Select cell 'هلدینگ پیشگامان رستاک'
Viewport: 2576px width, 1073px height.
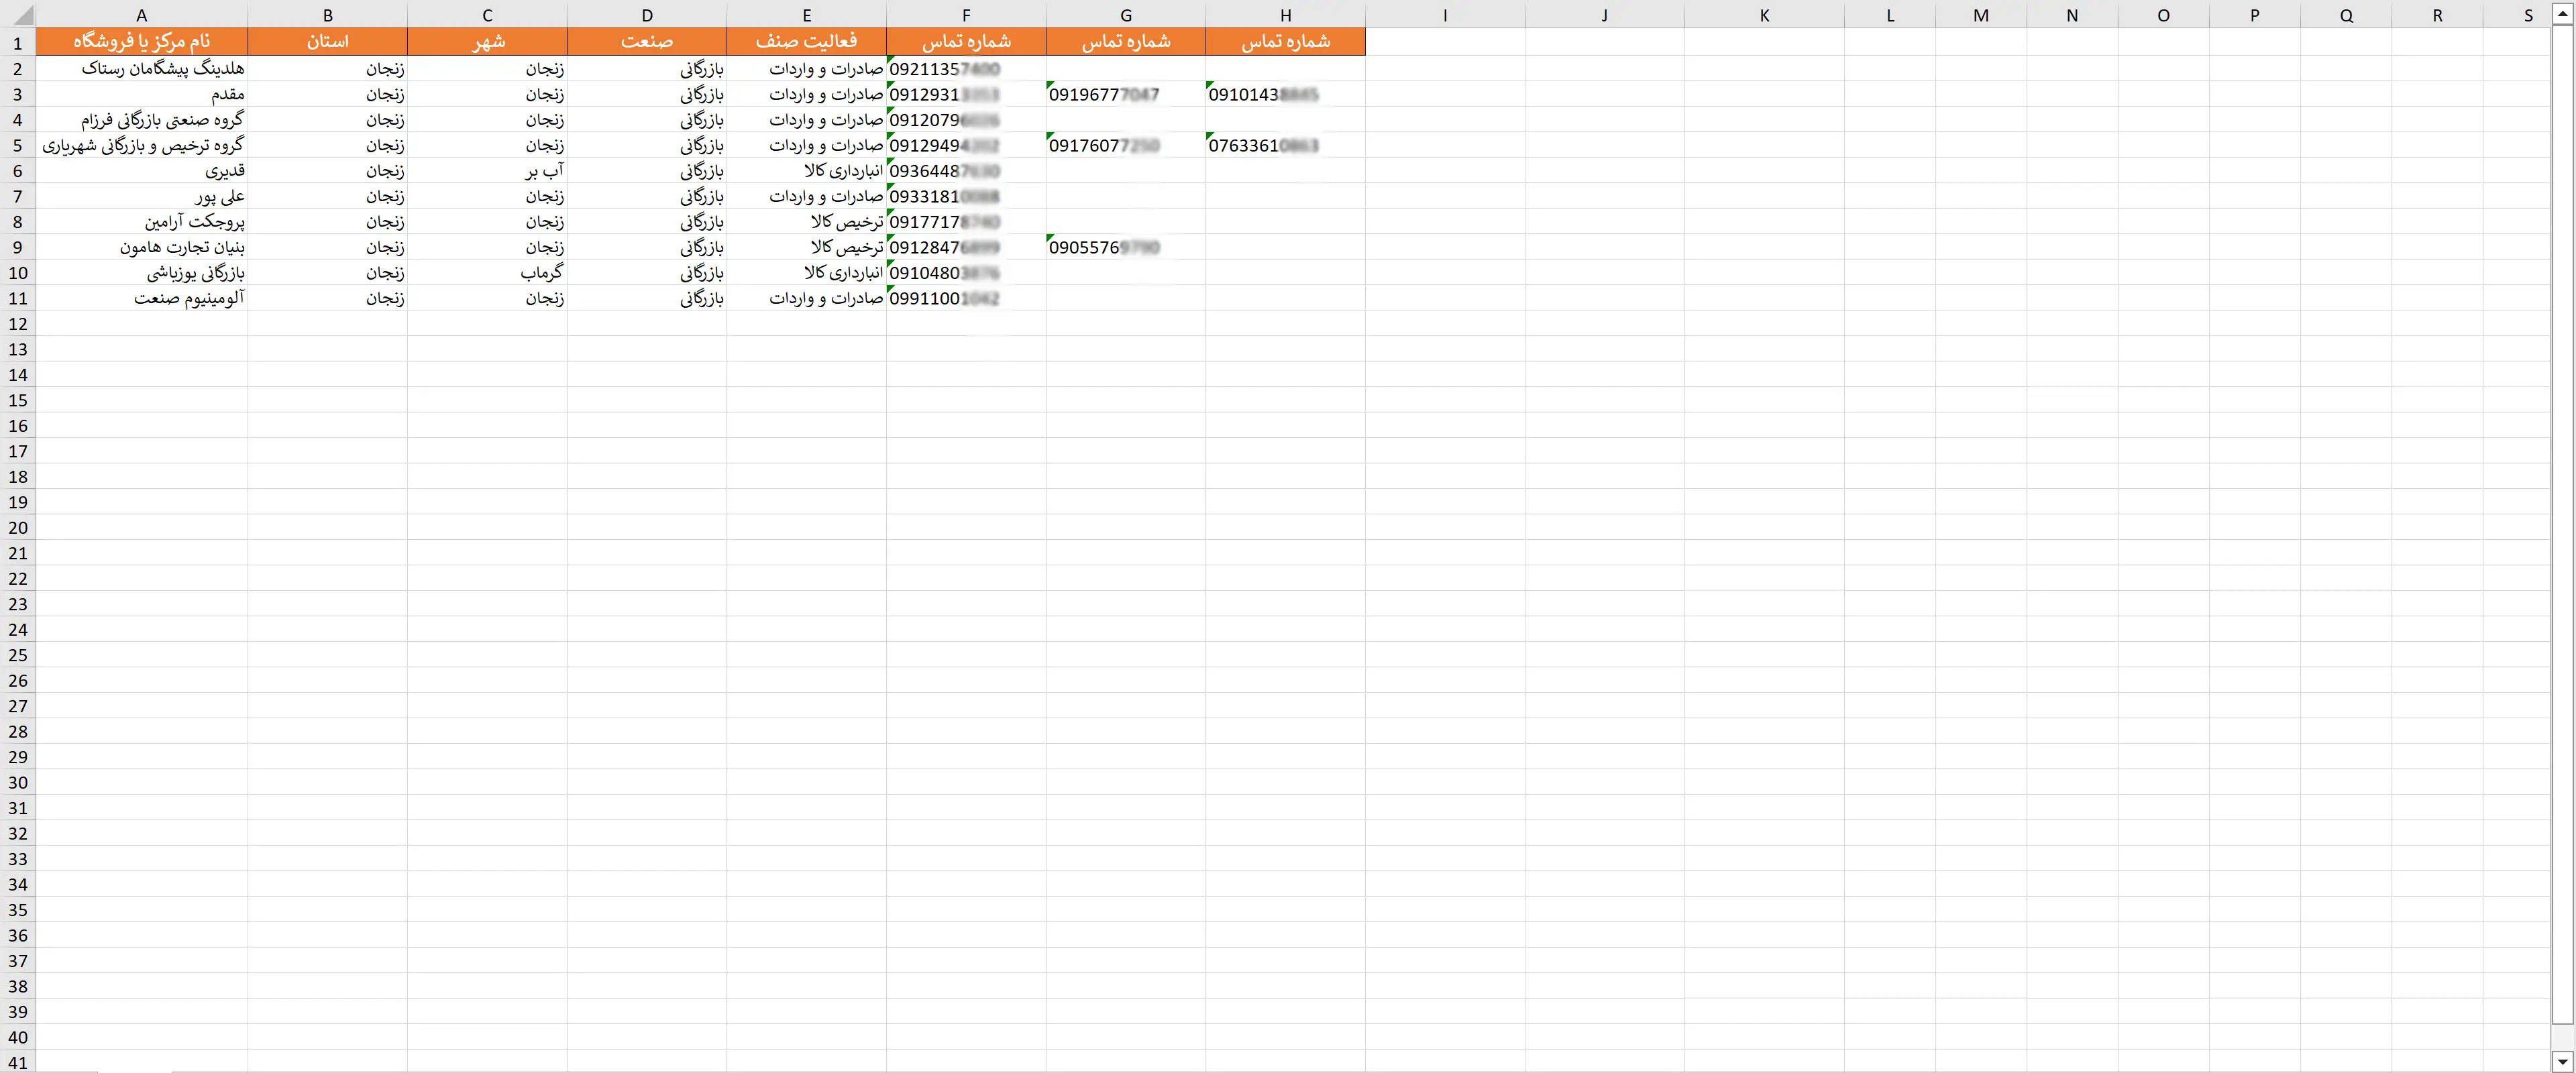tap(141, 68)
